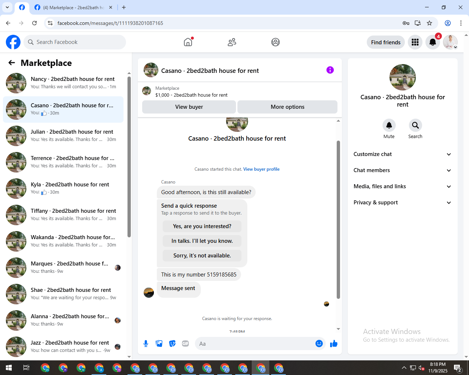Image resolution: width=469 pixels, height=375 pixels.
Task: Open the Terrence conversation
Action: point(63,162)
